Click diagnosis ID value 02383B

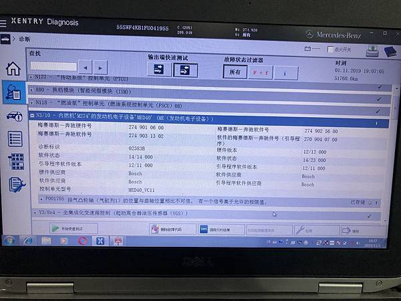[136, 148]
